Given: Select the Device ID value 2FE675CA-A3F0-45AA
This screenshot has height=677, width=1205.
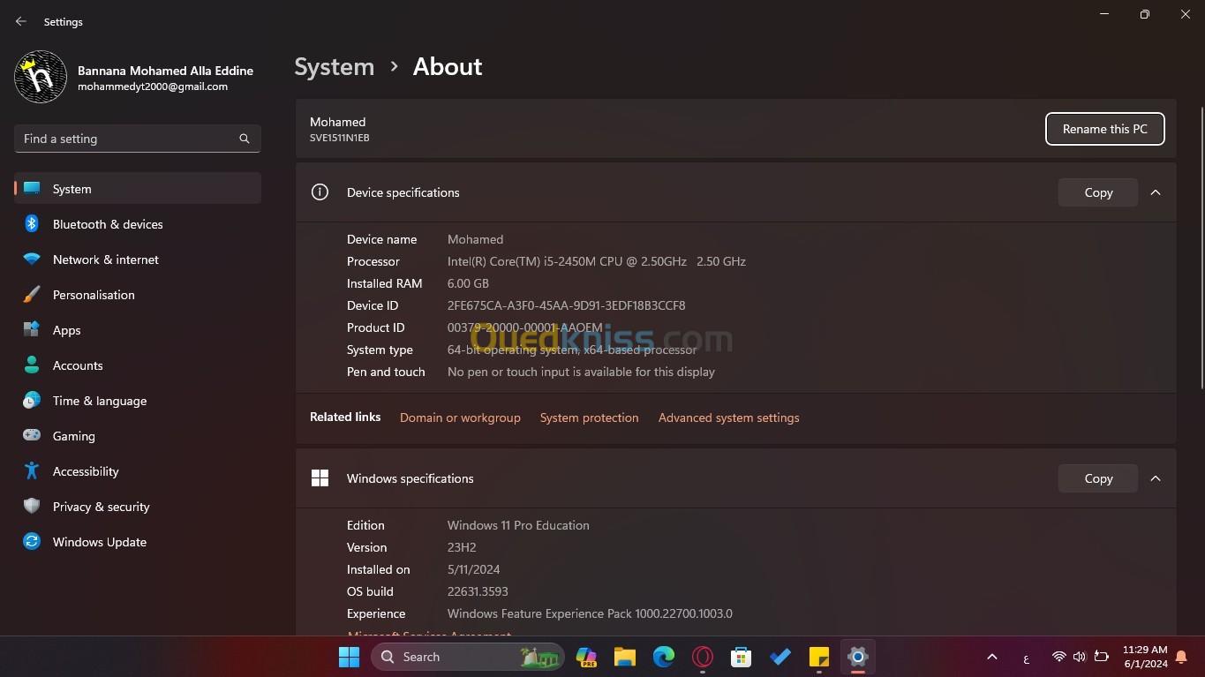Looking at the screenshot, I should [x=566, y=305].
